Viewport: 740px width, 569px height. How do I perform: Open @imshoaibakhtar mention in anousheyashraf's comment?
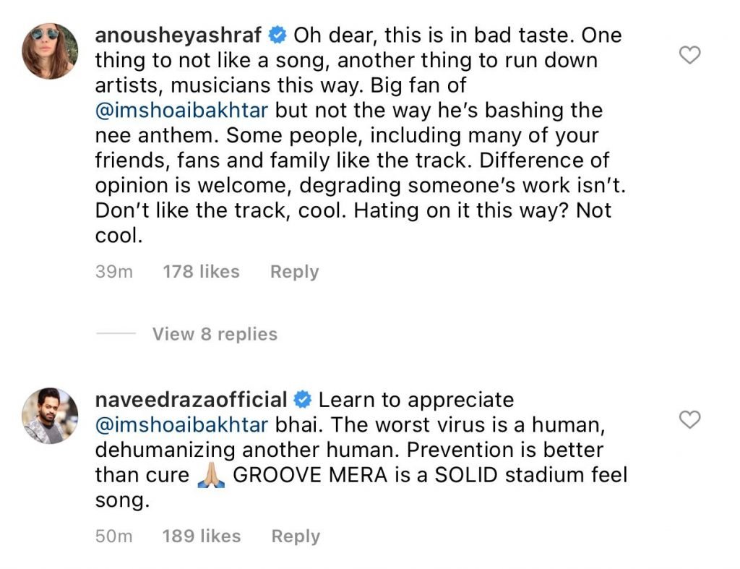pos(182,111)
